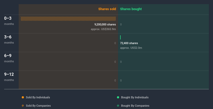The width and height of the screenshot is (213, 109).
Task: Click the Shares sold column header
Action: point(107,9)
